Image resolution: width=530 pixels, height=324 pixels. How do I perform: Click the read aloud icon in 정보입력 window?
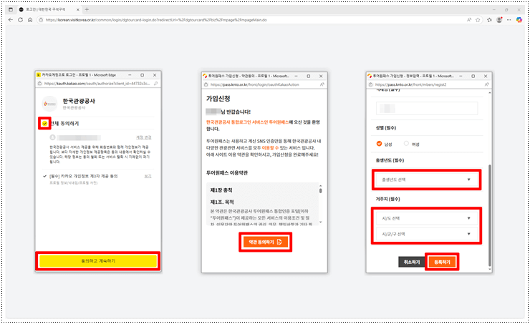pos(486,84)
